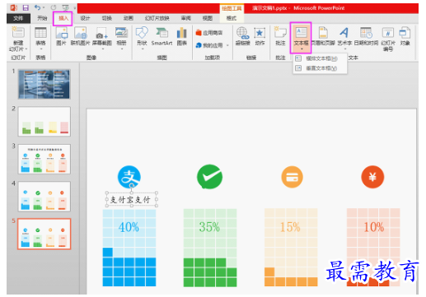Switch to the 幻灯片放映 (Slide Show) tab
The image size is (426, 297).
pos(157,18)
